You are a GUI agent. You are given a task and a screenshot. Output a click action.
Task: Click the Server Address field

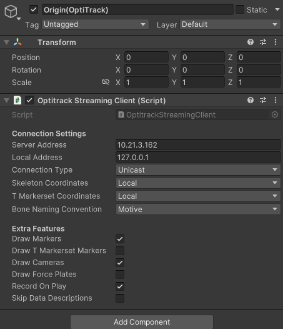pos(198,144)
